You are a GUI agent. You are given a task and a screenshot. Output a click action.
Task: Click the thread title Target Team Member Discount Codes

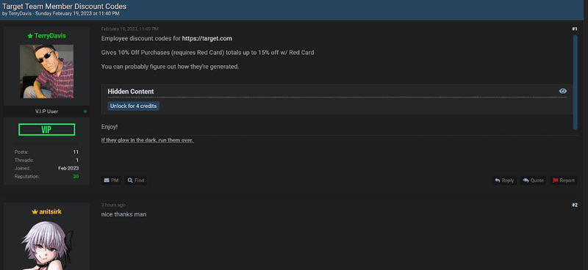65,7
